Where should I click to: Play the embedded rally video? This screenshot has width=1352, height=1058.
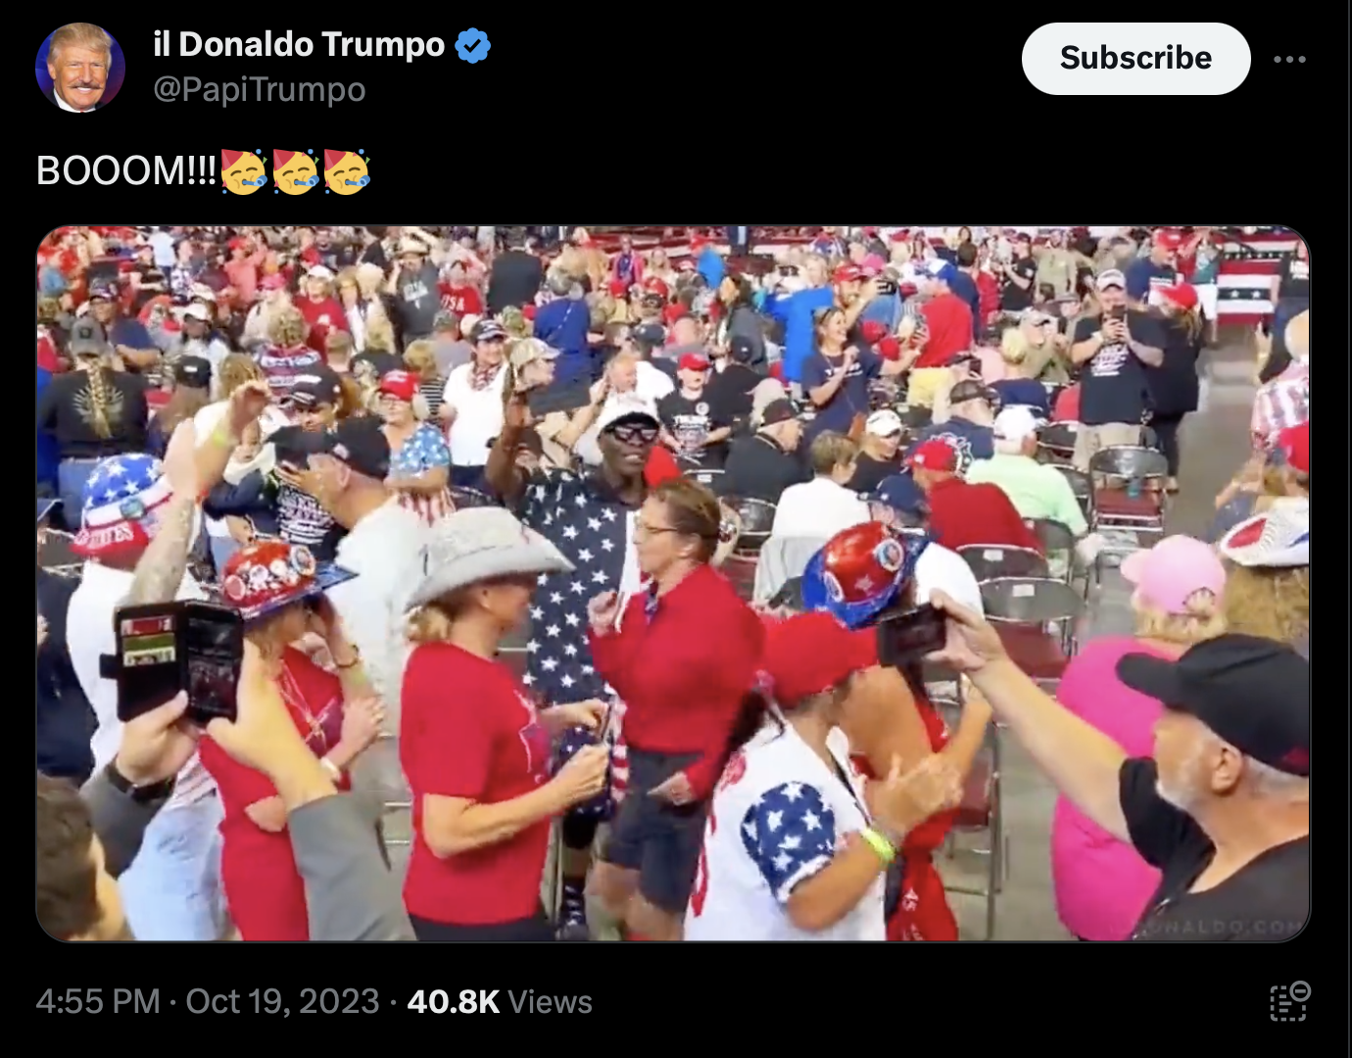coord(673,584)
